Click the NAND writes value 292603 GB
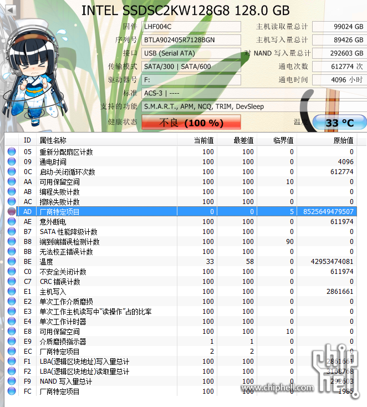The width and height of the screenshot is (367, 407). [x=339, y=53]
